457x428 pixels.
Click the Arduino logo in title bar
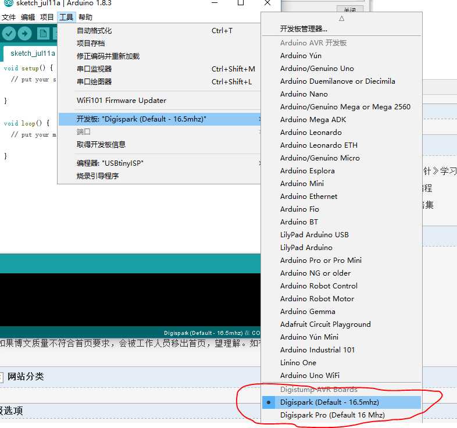click(9, 3)
